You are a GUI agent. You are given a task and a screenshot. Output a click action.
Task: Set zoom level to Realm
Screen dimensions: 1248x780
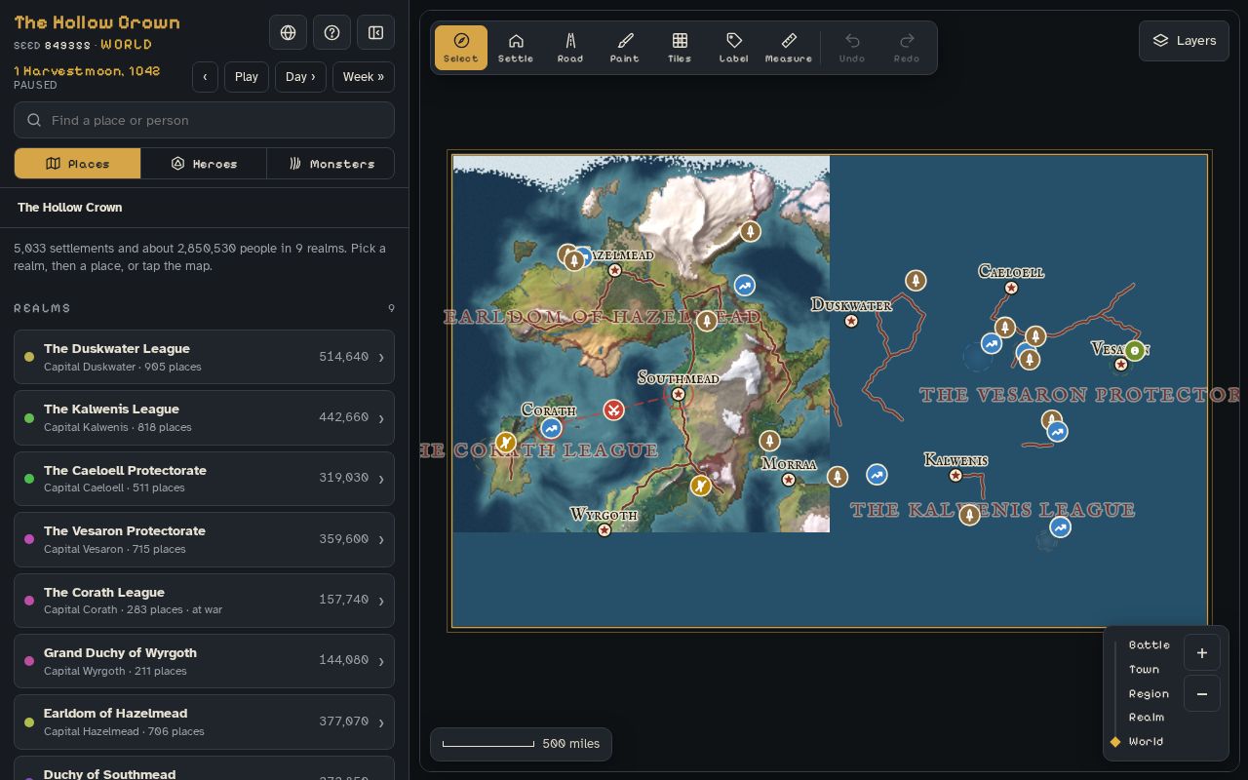1147,717
